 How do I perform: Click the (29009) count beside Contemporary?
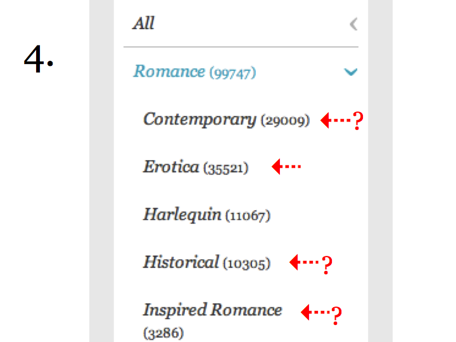(285, 121)
